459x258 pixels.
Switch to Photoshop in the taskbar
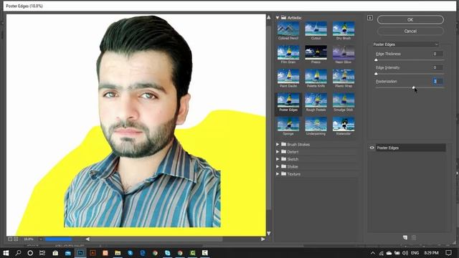80,253
